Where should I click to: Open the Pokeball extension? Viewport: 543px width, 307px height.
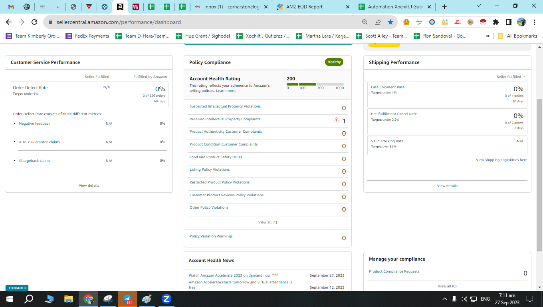(x=483, y=22)
